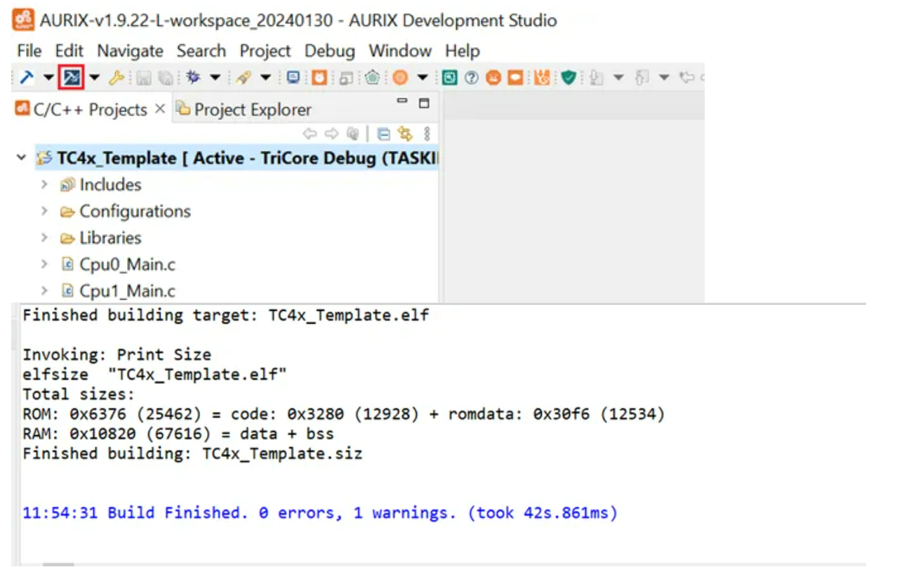The height and width of the screenshot is (579, 916).
Task: Click the hammer build icon in toolbar
Action: pyautogui.click(x=26, y=78)
